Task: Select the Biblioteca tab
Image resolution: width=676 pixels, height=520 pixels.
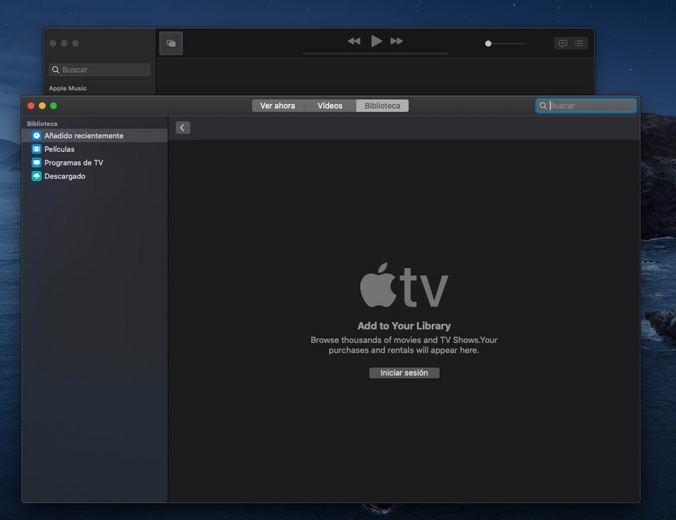Action: pos(383,105)
